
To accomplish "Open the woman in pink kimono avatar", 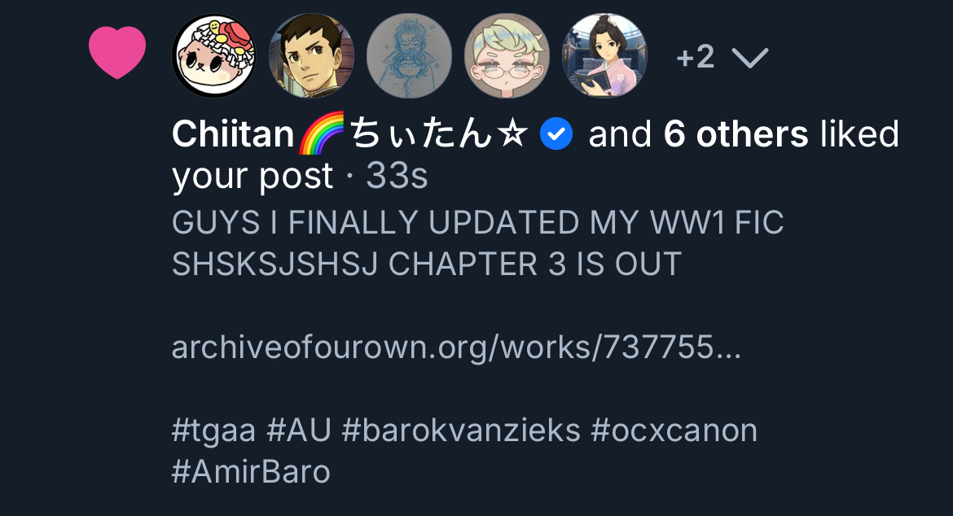I will pos(604,56).
